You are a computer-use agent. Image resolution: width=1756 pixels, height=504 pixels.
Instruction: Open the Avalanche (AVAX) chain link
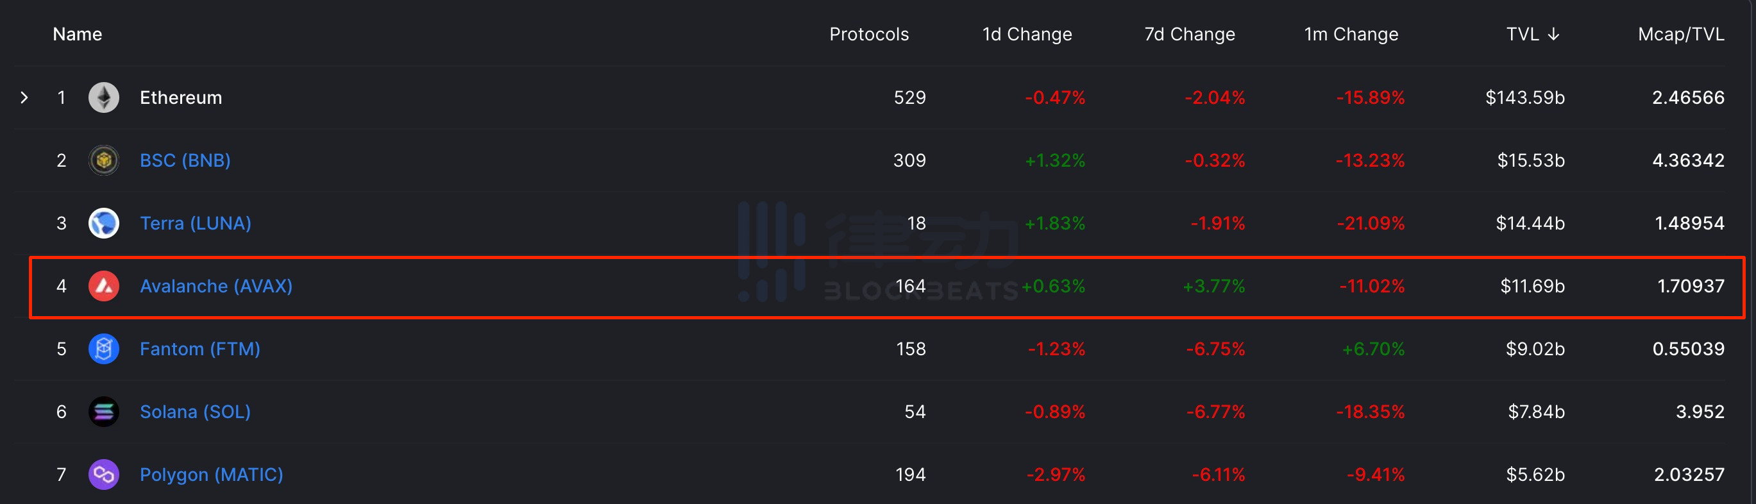pos(216,286)
